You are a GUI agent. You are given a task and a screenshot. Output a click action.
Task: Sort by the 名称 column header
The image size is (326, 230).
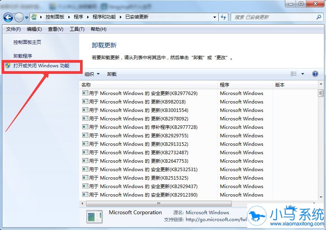pos(148,85)
